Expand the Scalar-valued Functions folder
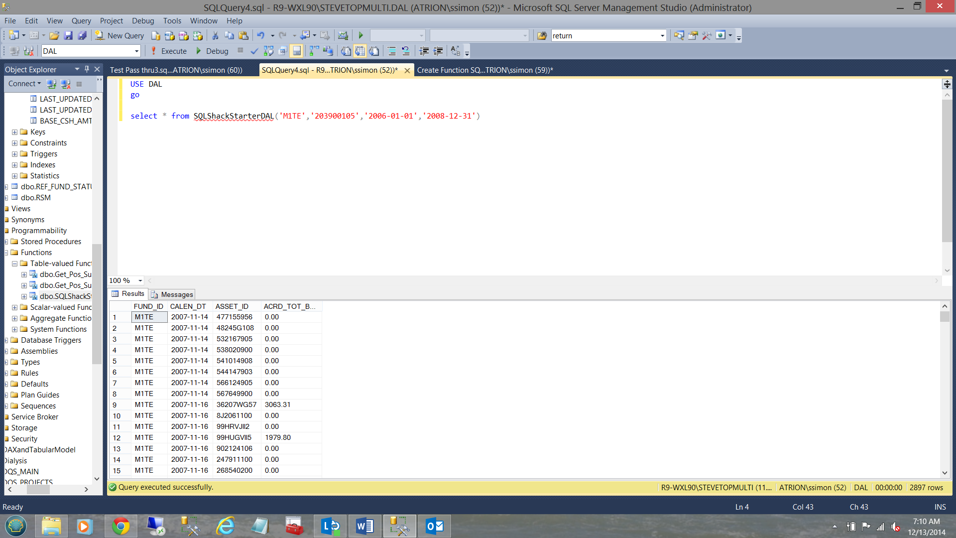This screenshot has width=956, height=538. (14, 307)
